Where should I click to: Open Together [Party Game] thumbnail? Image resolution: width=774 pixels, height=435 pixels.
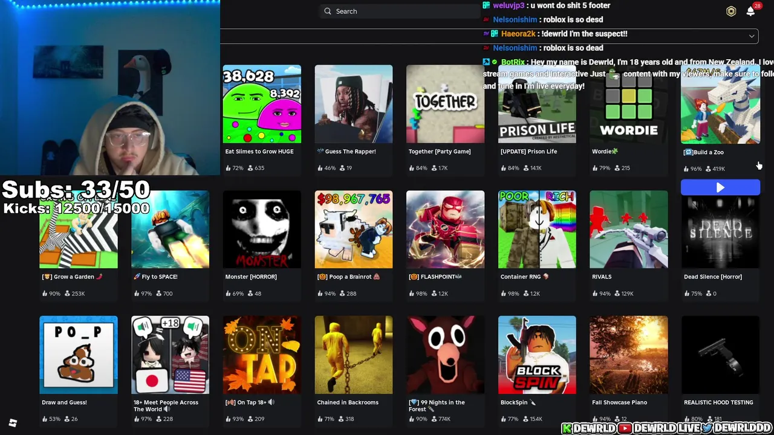[x=445, y=104]
